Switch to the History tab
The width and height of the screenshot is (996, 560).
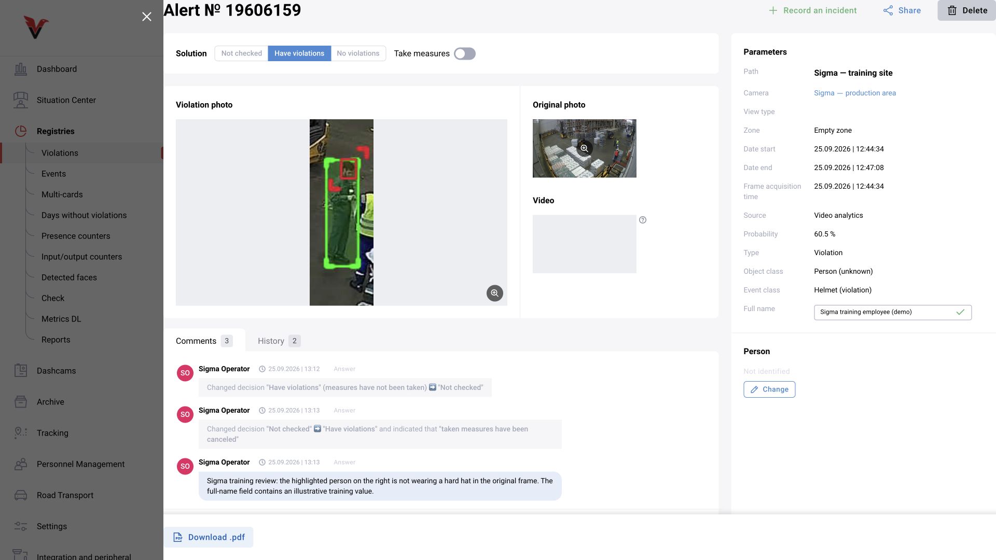coord(279,341)
